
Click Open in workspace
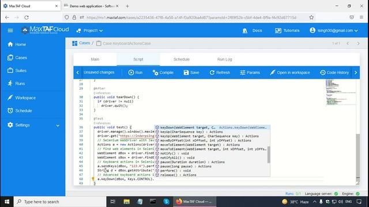point(289,72)
